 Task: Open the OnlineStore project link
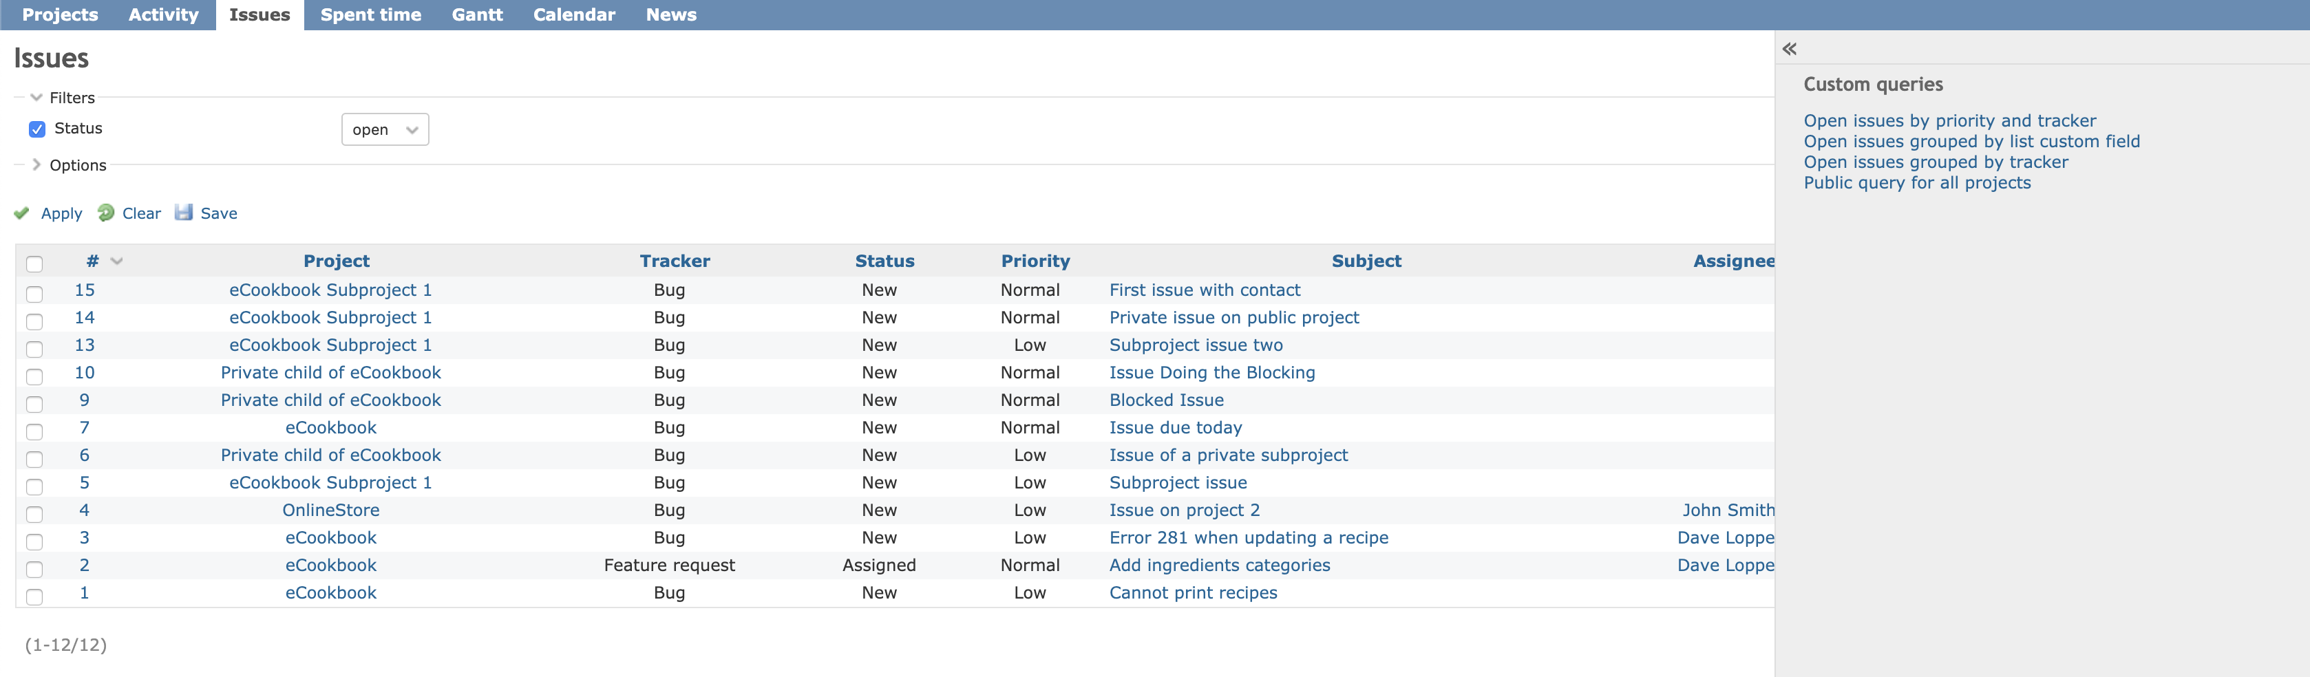(x=331, y=511)
